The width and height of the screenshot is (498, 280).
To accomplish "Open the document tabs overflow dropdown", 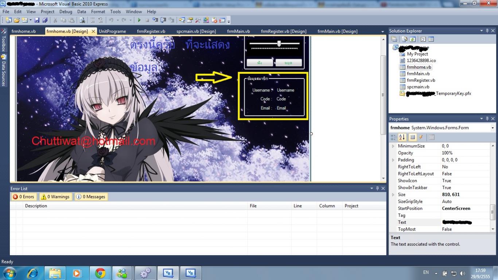I will tap(382, 31).
